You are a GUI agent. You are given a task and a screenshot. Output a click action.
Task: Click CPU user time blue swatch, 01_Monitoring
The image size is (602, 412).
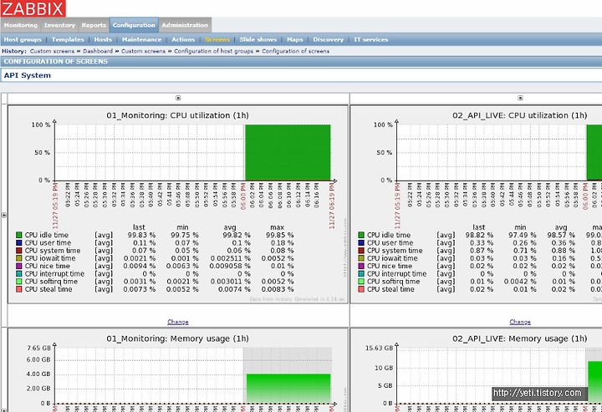(x=19, y=243)
